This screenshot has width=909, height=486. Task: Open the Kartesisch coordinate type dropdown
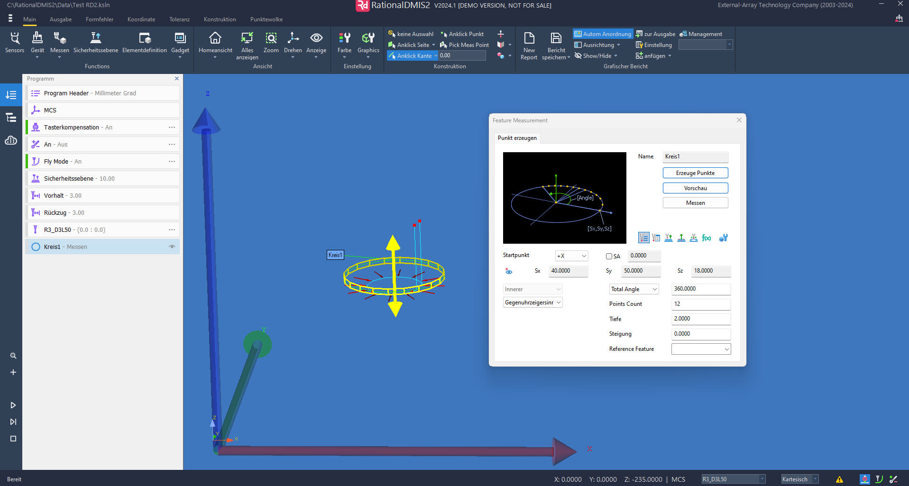tap(799, 479)
